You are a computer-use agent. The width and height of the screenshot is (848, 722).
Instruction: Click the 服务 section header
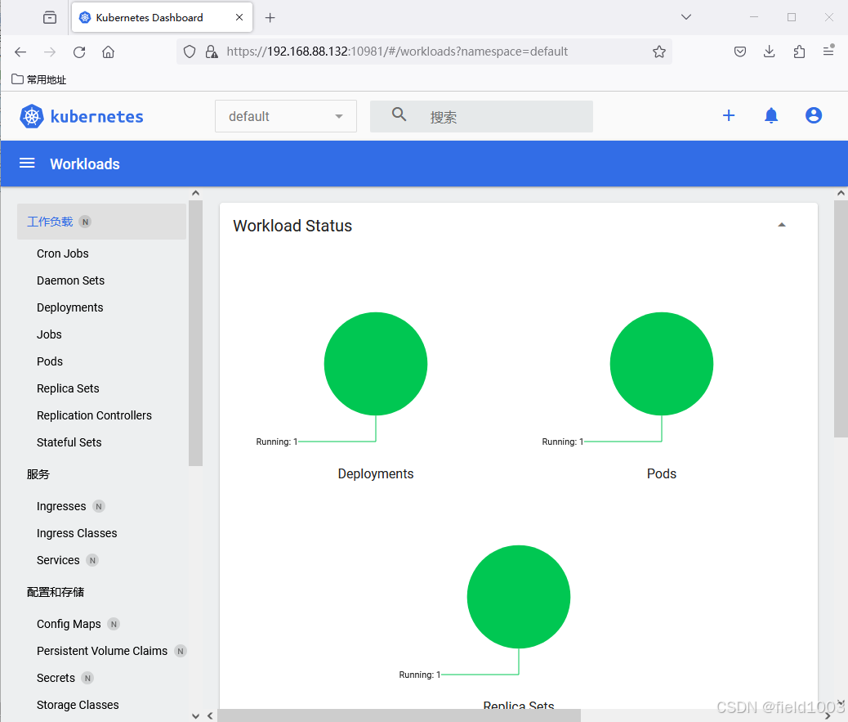pos(38,475)
